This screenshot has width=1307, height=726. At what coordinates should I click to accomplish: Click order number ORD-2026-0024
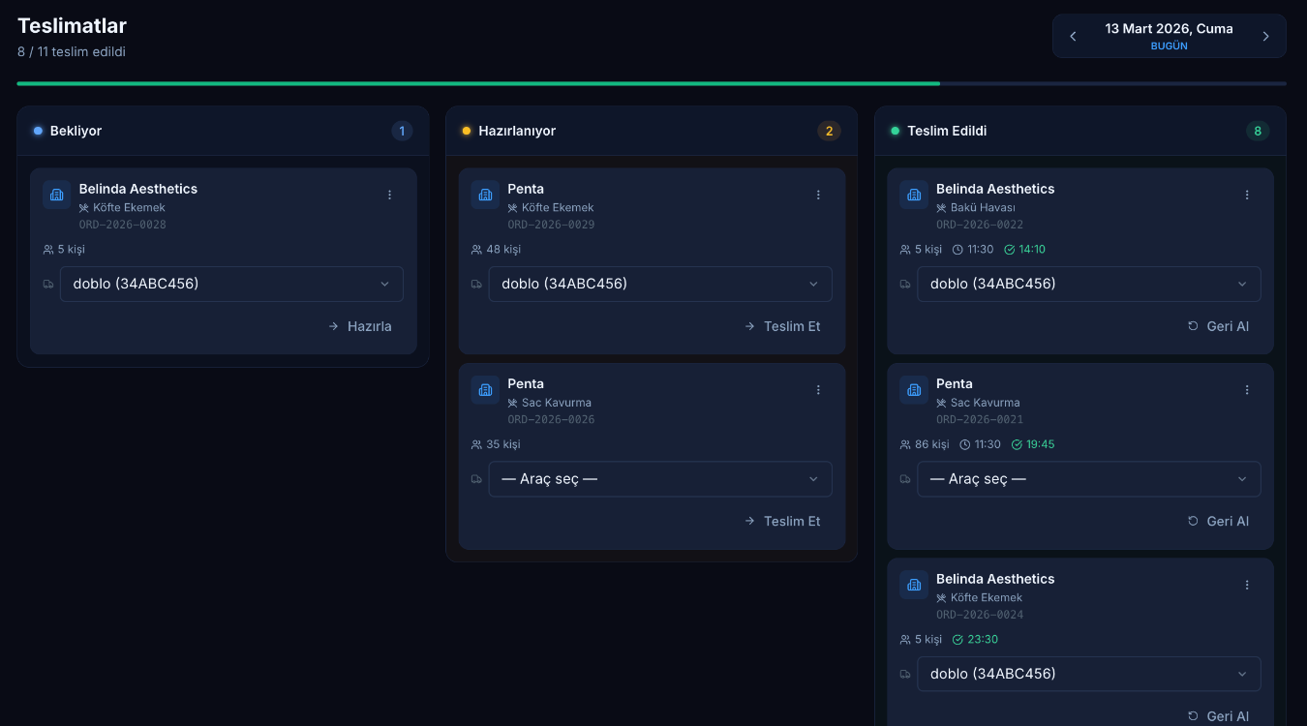pos(980,615)
